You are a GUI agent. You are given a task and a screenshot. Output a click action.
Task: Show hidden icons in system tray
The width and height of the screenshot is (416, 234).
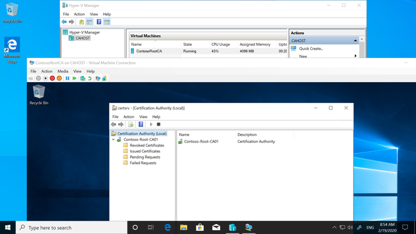pos(334,228)
